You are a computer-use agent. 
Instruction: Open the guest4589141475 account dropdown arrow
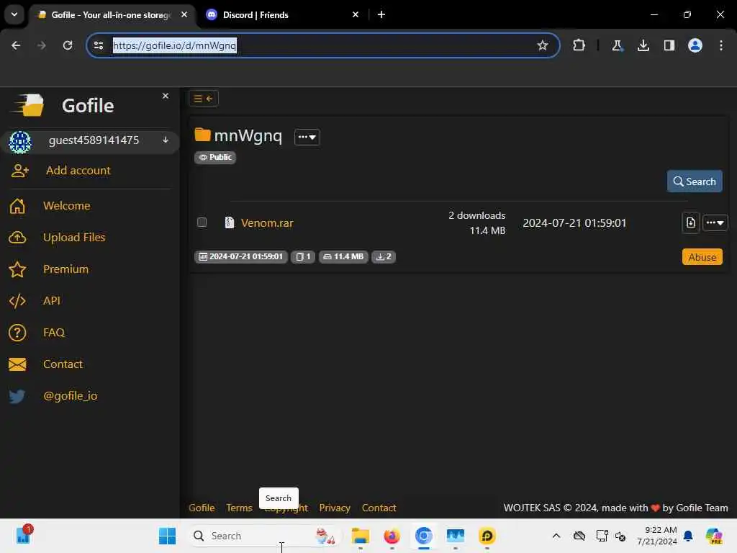[x=166, y=140]
